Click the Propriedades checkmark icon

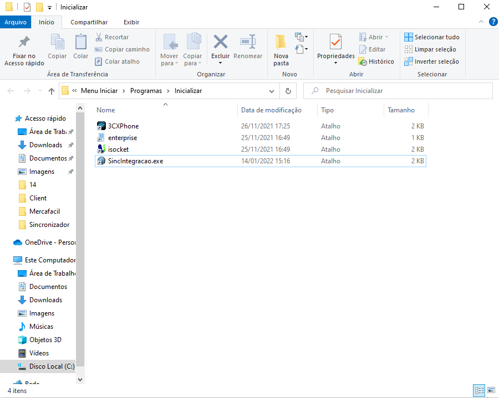[335, 42]
